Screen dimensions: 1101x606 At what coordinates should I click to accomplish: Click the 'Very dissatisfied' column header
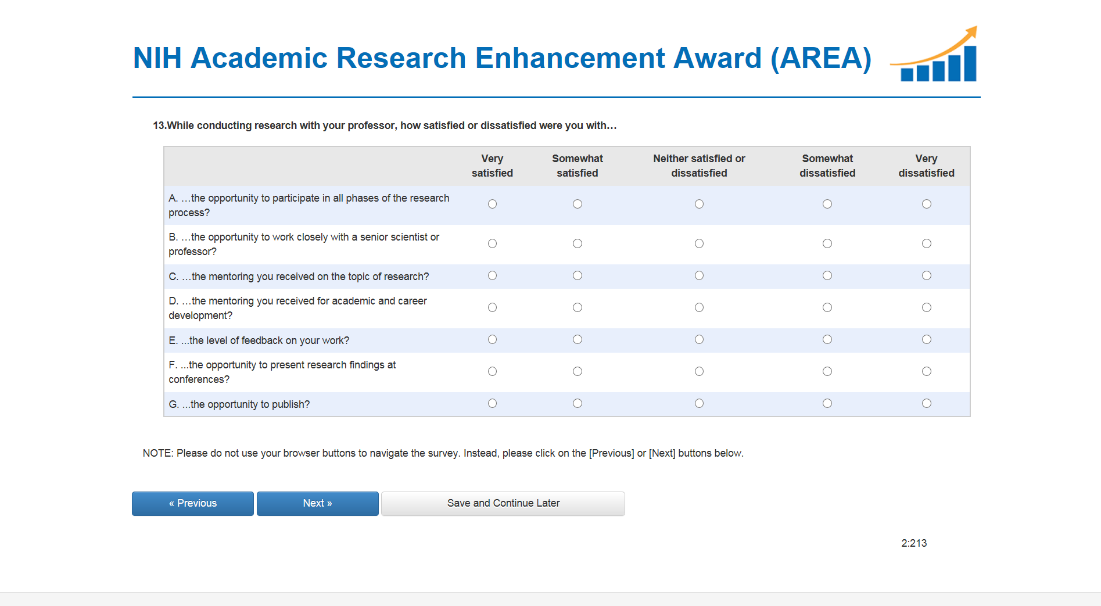[x=926, y=166]
